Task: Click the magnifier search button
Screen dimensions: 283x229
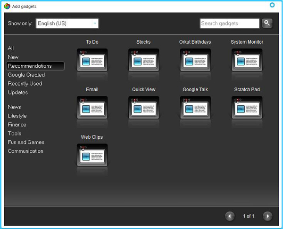Action: tap(267, 23)
